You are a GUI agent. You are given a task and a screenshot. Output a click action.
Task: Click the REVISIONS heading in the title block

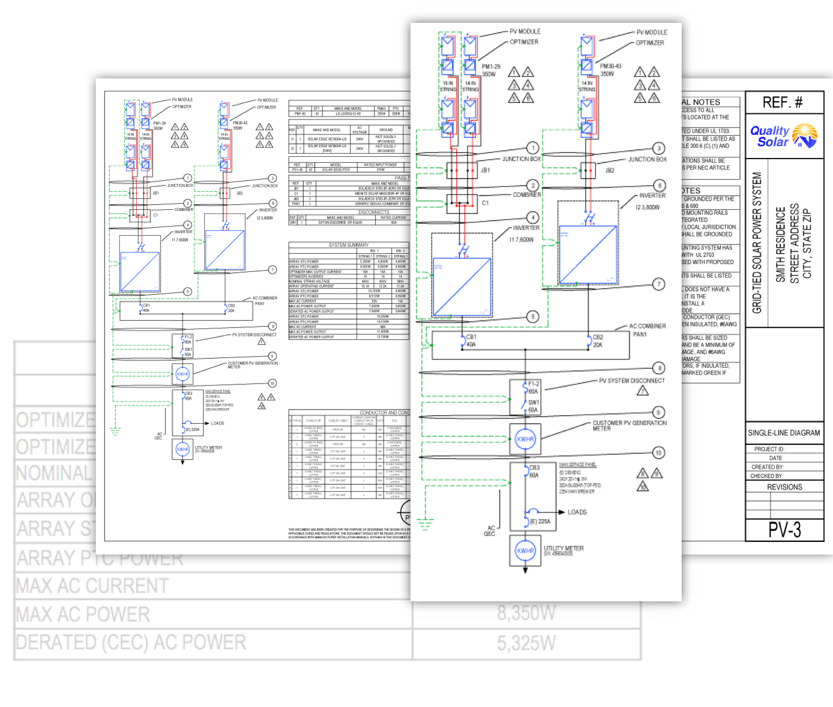tap(784, 487)
